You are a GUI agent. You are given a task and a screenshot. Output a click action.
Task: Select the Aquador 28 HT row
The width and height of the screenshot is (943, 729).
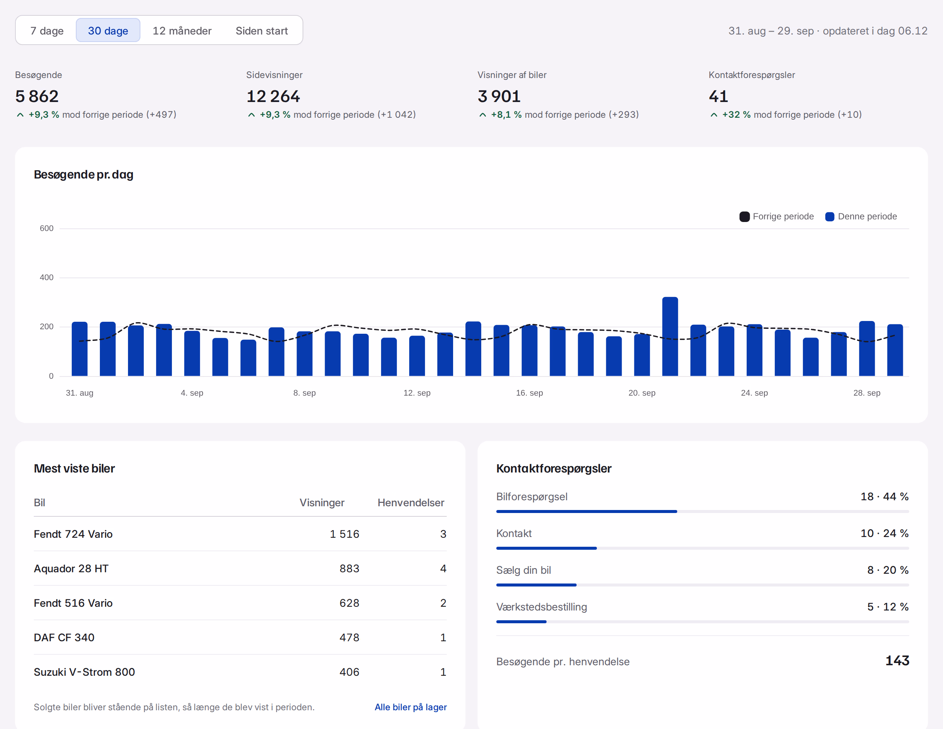[x=240, y=568]
